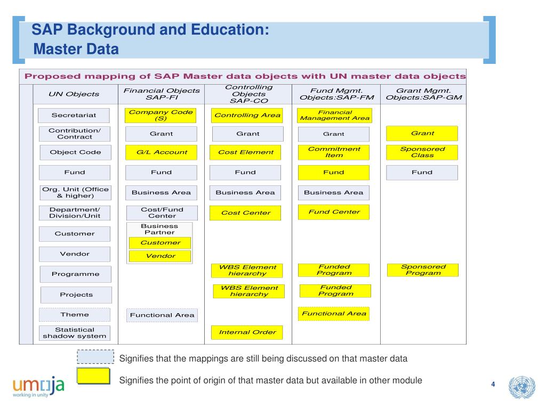Click the 'Funded Program' box in Projects row
The width and height of the screenshot is (546, 409).
[x=335, y=291]
